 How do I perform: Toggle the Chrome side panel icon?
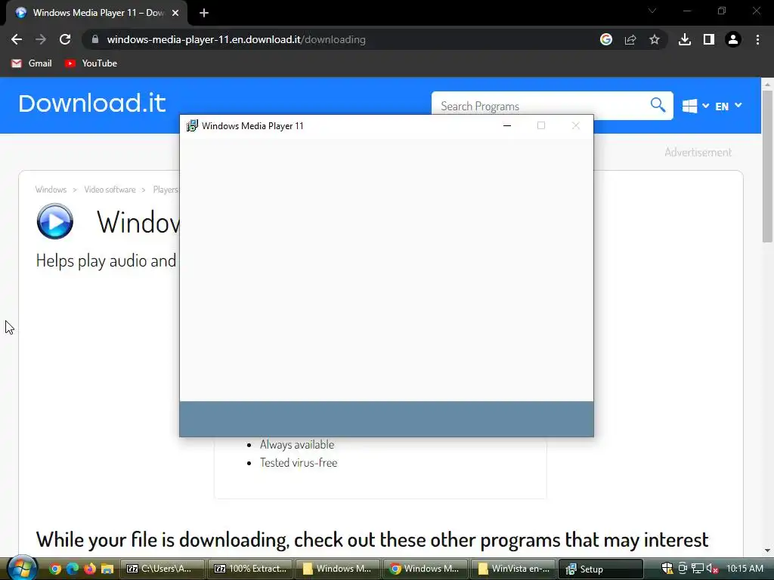click(709, 39)
